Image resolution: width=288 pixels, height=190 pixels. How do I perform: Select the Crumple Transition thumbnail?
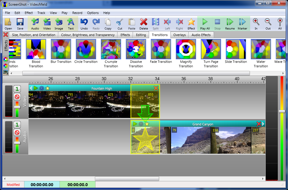[111, 49]
